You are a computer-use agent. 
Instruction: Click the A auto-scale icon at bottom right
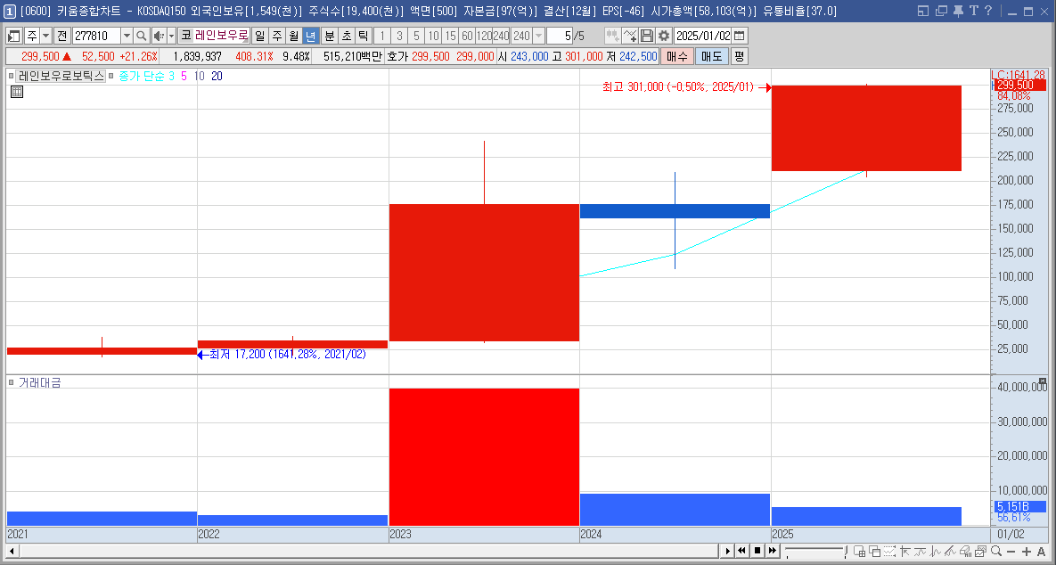(x=1041, y=552)
